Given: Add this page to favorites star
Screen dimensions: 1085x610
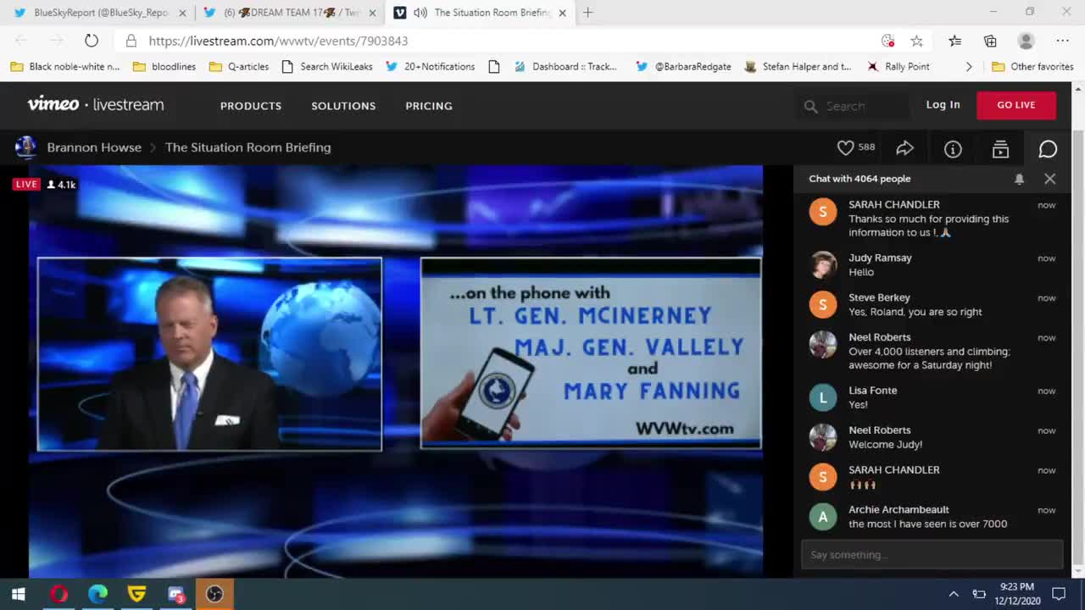Looking at the screenshot, I should point(916,41).
